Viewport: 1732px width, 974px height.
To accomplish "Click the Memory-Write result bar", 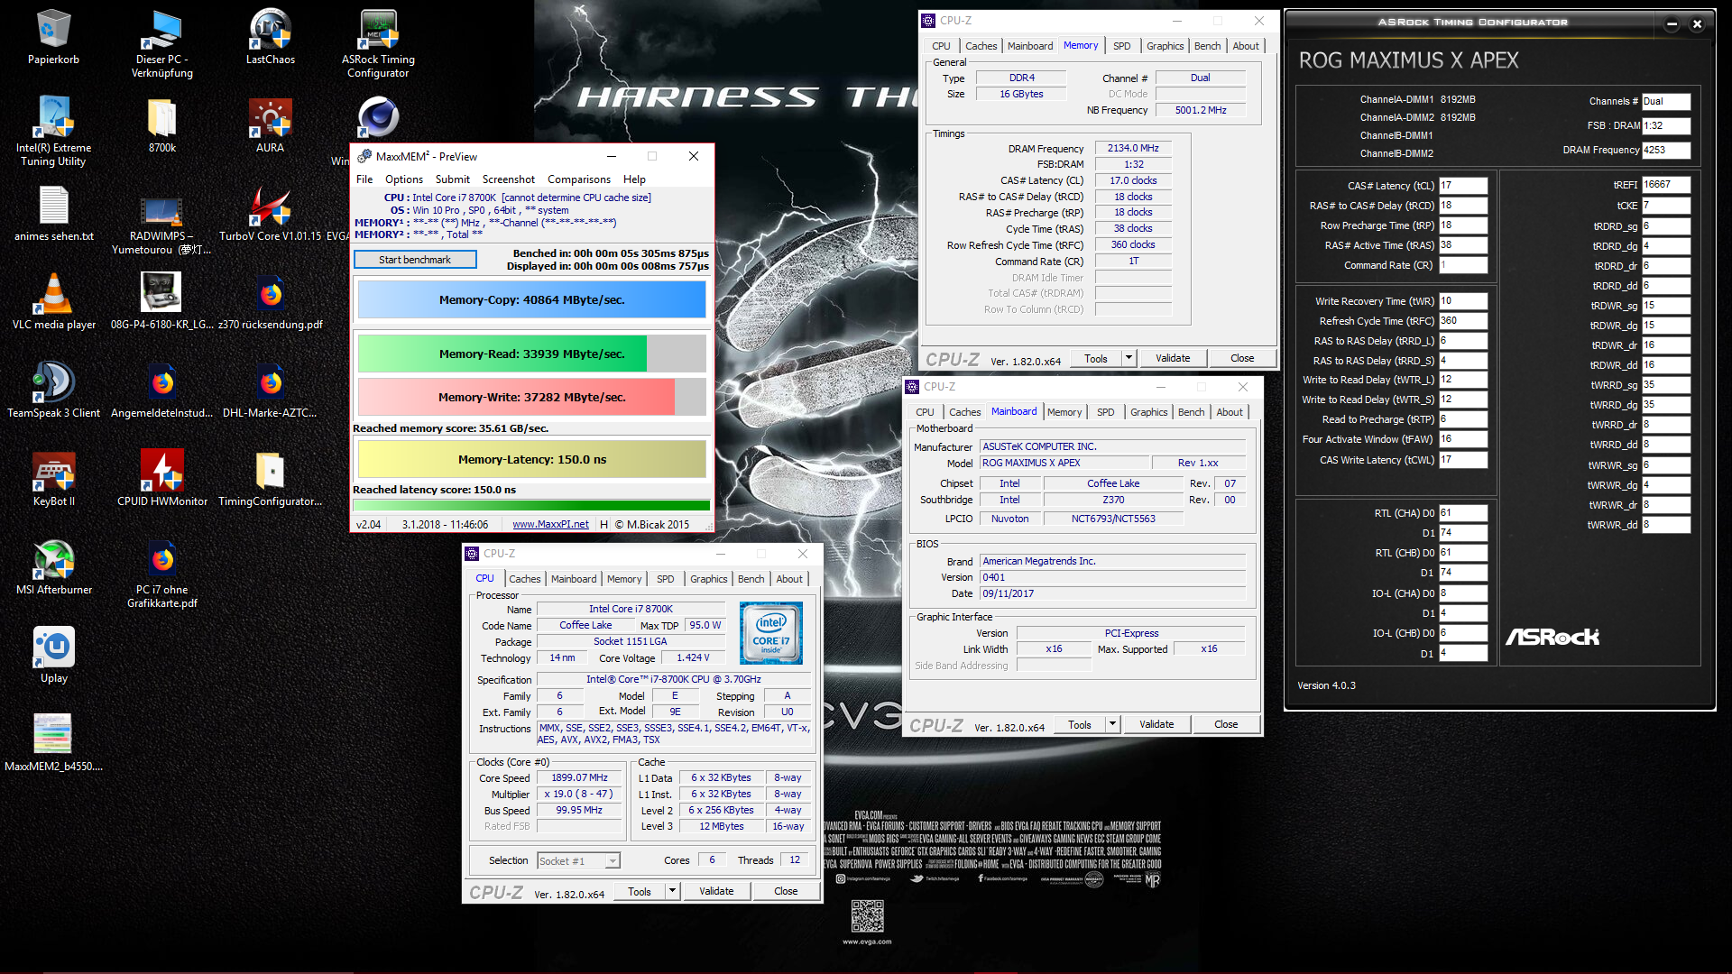I will click(532, 397).
